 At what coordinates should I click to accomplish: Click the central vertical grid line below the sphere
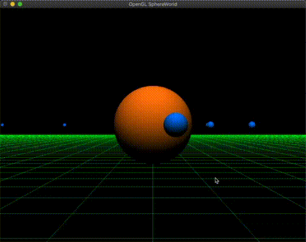153,202
